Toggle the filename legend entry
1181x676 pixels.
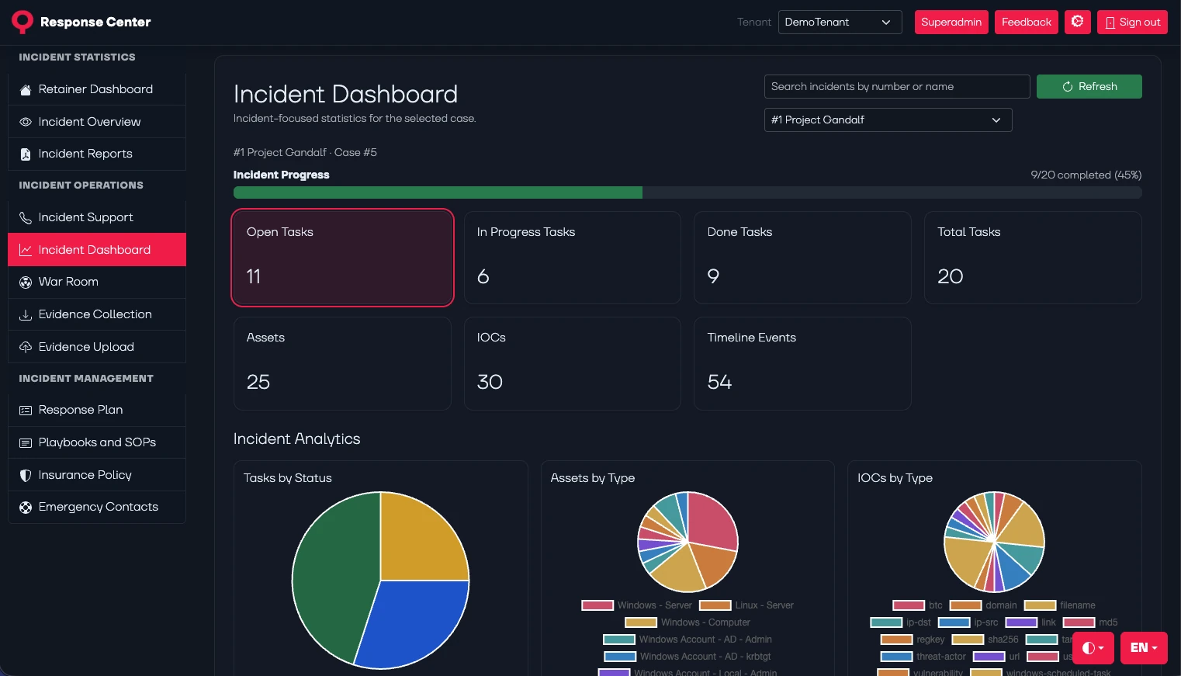click(1060, 605)
